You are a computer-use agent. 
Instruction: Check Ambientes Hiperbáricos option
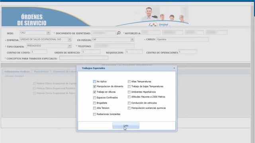pyautogui.click(x=129, y=92)
